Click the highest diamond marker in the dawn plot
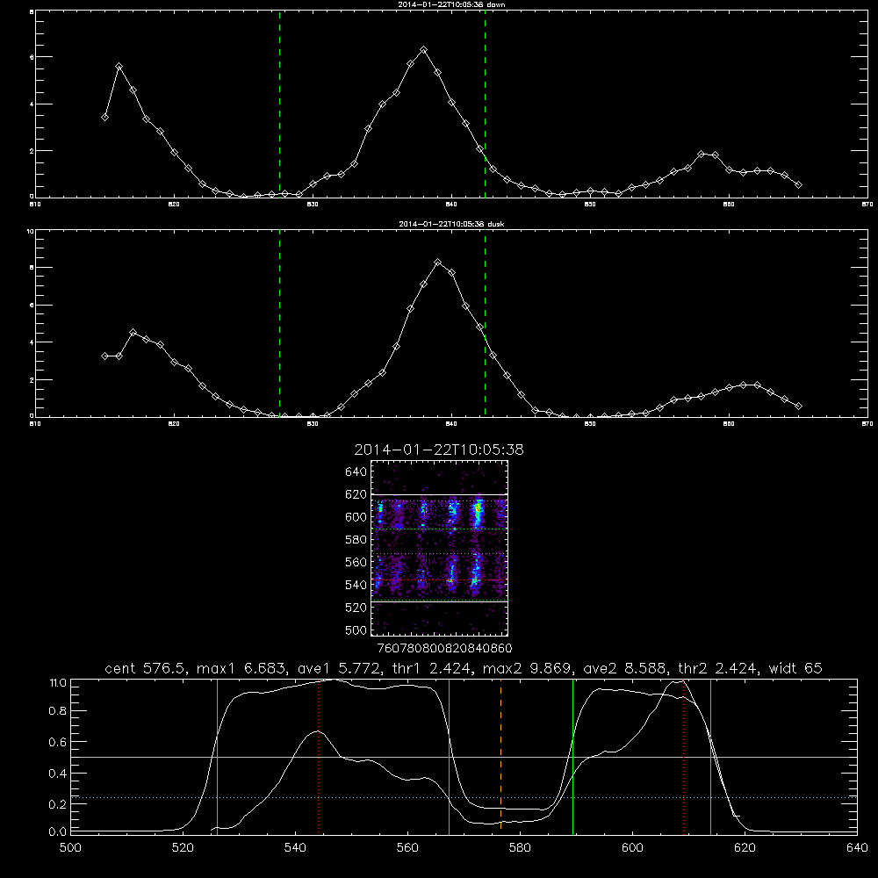 coord(424,50)
